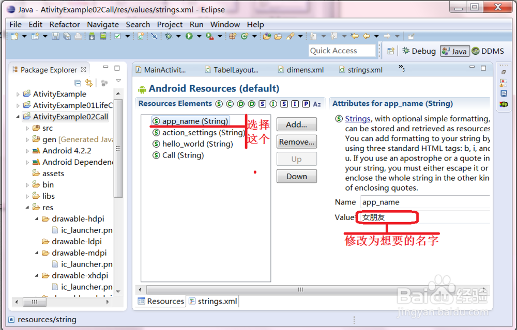Viewport: 517px width, 330px height.
Task: Click the Quick Access search box
Action: (x=342, y=51)
